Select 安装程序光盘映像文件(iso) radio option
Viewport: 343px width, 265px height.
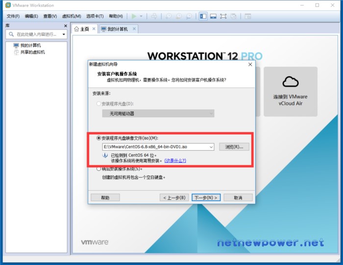pos(98,138)
